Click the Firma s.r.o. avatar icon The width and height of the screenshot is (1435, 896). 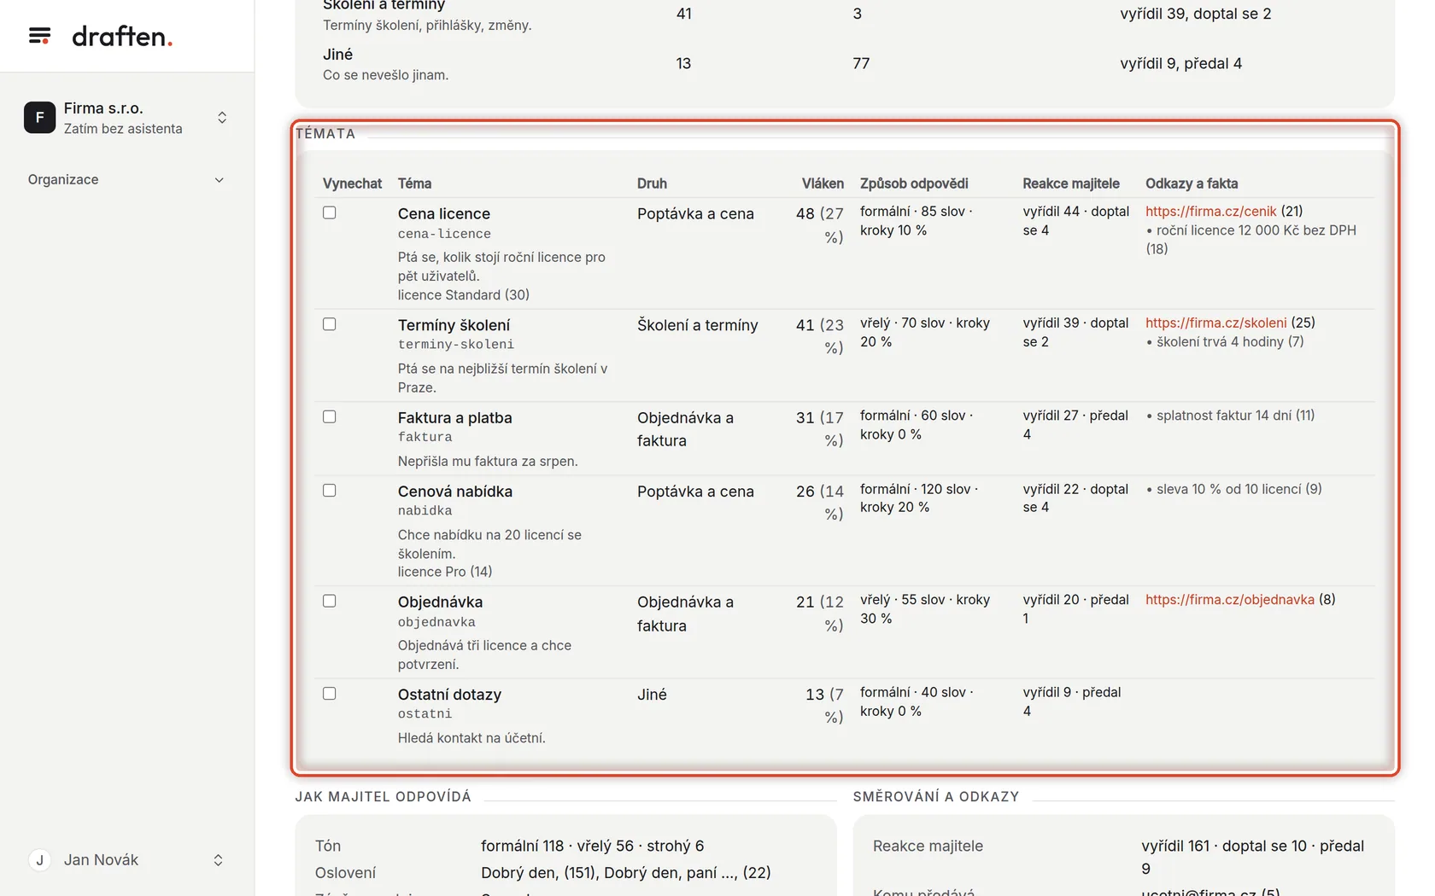[39, 118]
